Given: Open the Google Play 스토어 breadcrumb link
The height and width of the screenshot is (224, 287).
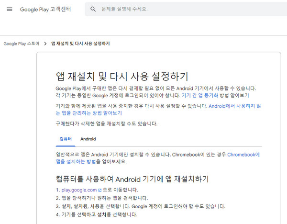Looking at the screenshot, I should pos(22,44).
